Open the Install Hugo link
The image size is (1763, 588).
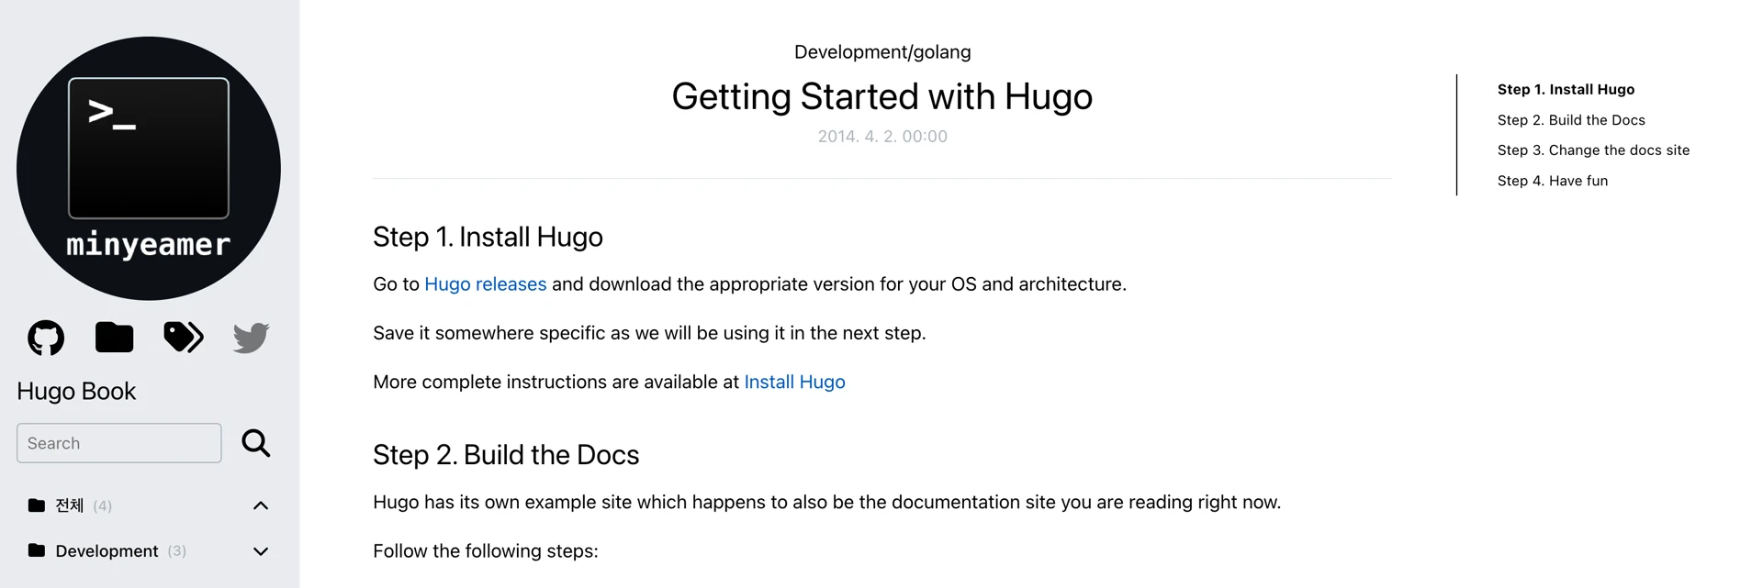click(x=794, y=382)
